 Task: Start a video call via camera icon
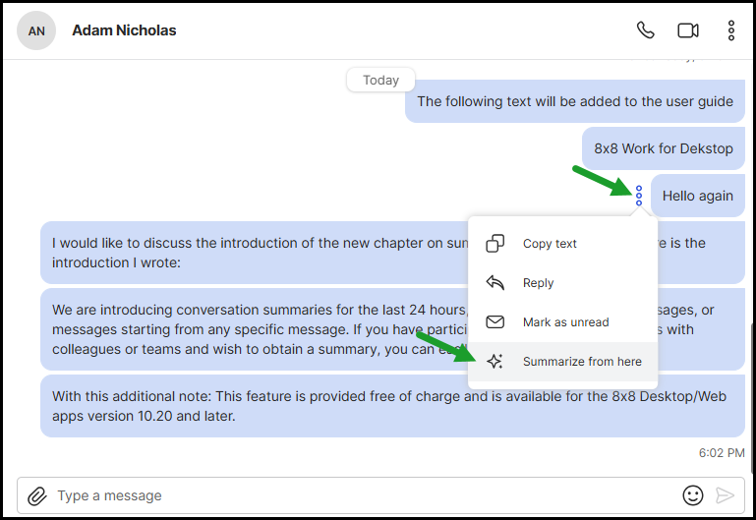pos(688,30)
